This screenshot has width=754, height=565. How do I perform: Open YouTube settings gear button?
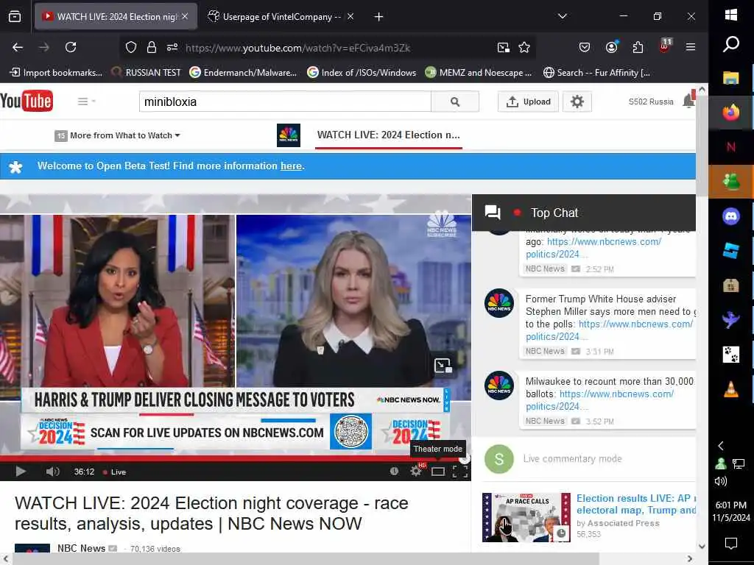(x=577, y=102)
